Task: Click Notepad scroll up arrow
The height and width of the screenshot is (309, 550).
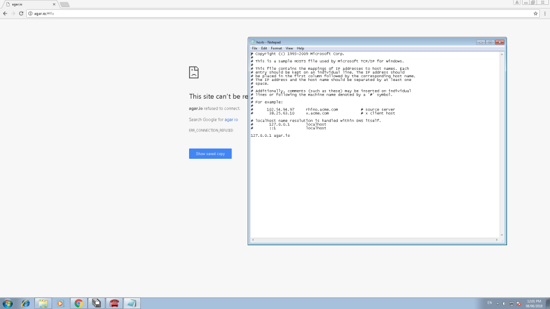Action: 502,54
